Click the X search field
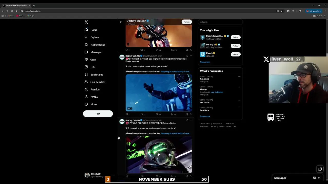The width and height of the screenshot is (328, 184). [x=220, y=22]
